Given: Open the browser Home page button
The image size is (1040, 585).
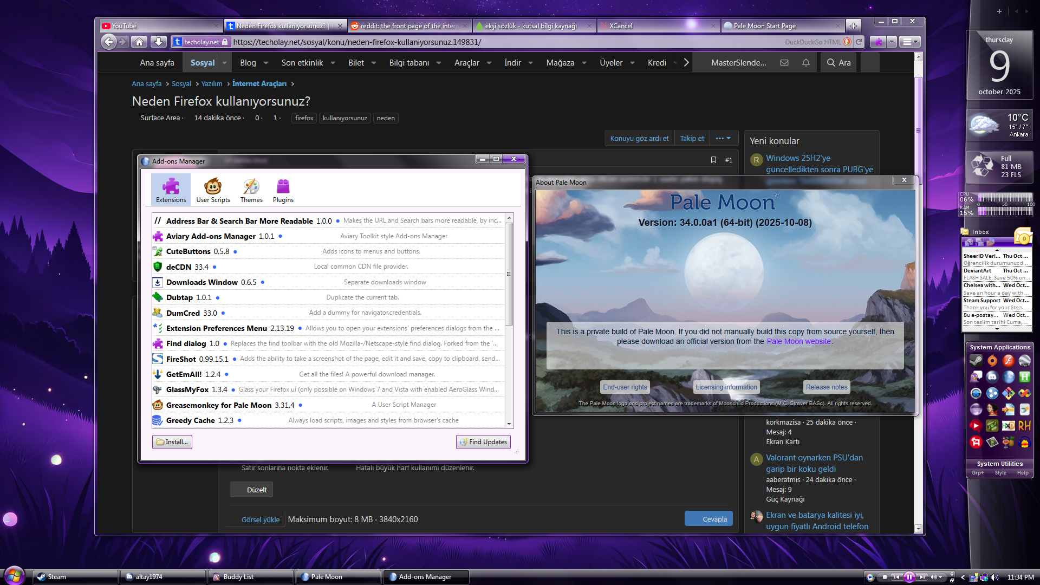Looking at the screenshot, I should [139, 42].
